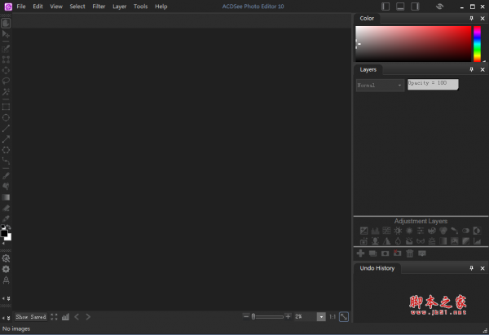The image size is (489, 335).
Task: Toggle the right panel layout
Action: tap(415, 7)
